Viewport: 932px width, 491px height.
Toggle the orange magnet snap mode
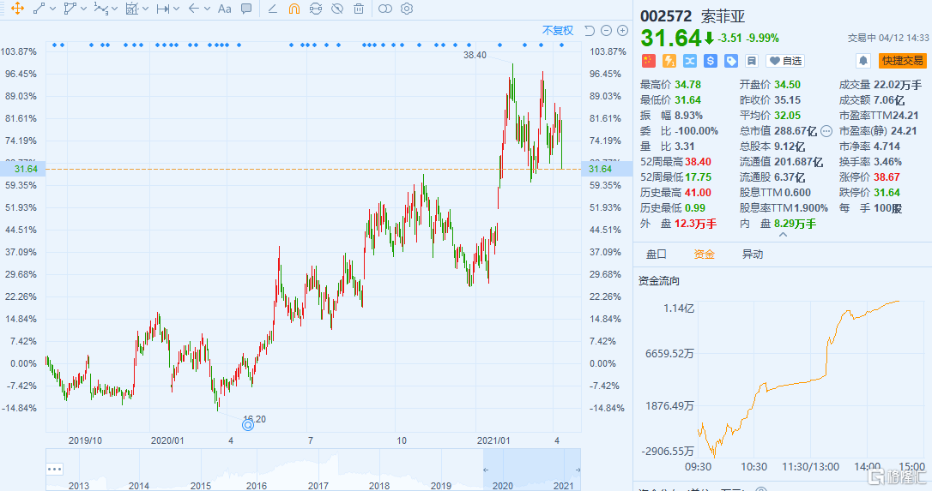click(x=294, y=9)
